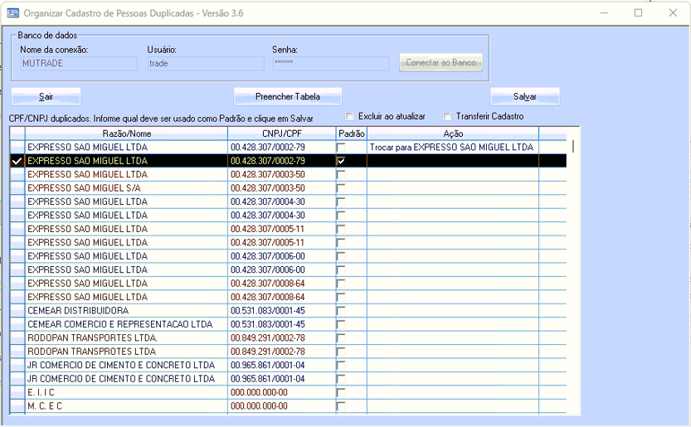691x427 pixels.
Task: Click the Salvar button
Action: tap(524, 97)
